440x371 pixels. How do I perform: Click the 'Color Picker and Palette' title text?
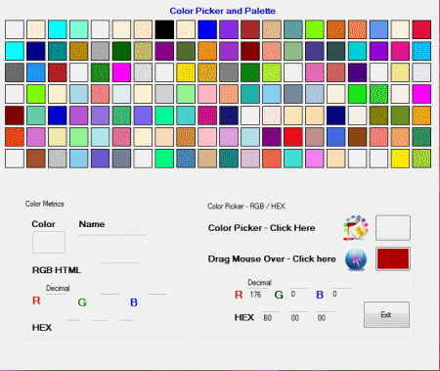tap(223, 11)
